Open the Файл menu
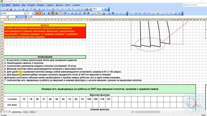This screenshot has height=116, width=207. click(x=8, y=5)
